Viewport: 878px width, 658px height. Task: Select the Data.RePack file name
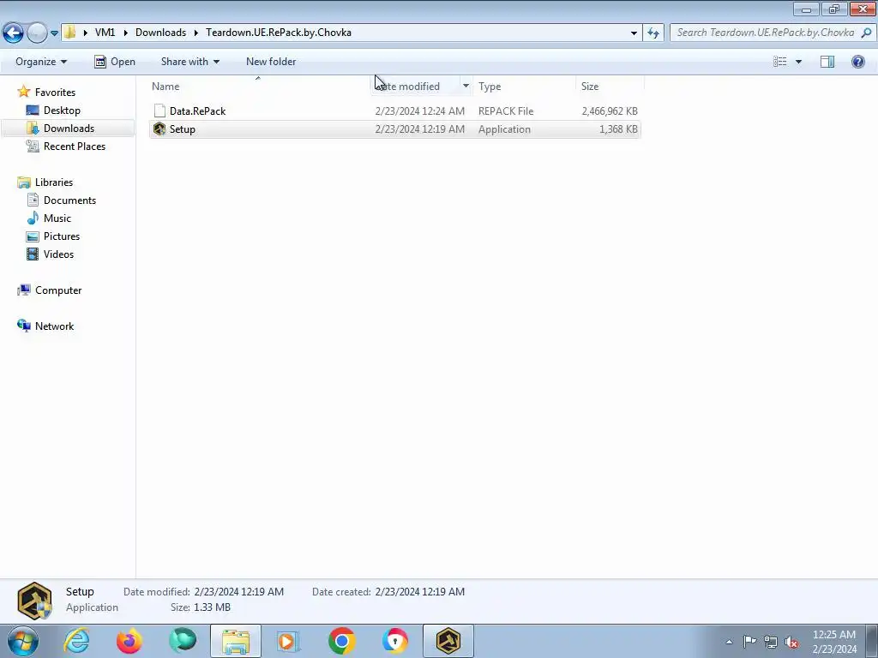coord(198,111)
